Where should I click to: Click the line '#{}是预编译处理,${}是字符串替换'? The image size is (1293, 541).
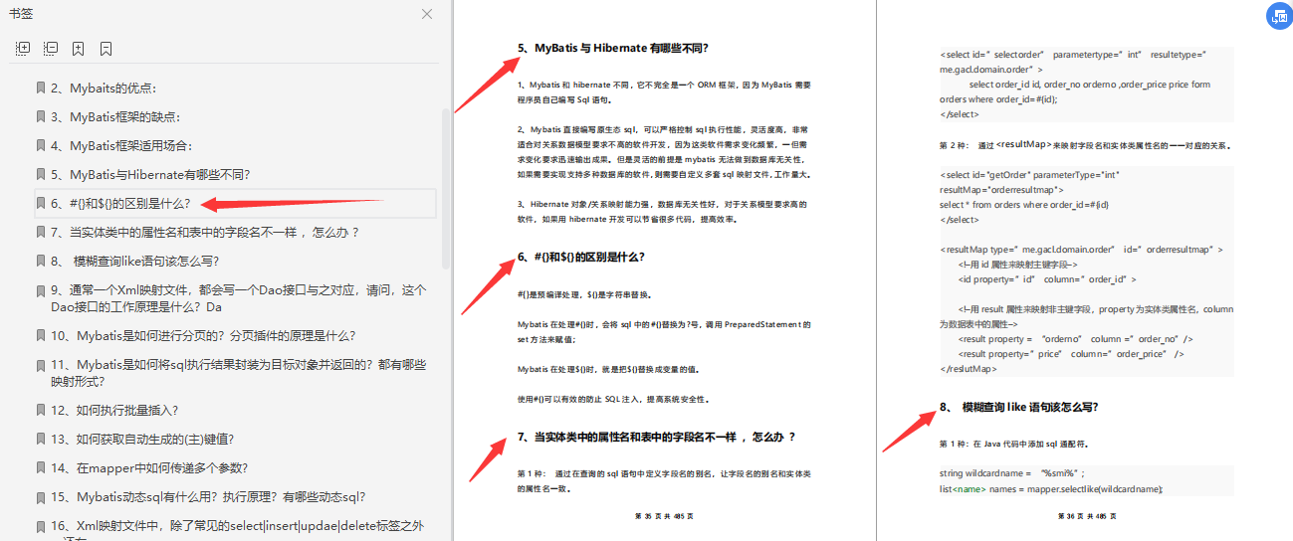584,294
